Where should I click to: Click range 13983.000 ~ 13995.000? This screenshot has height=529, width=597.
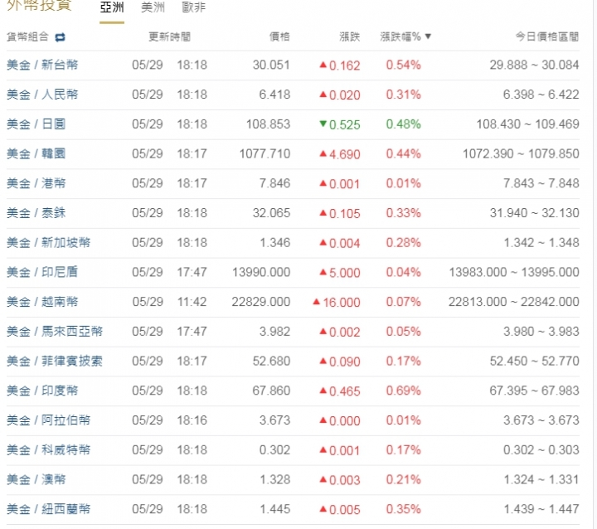pos(514,272)
